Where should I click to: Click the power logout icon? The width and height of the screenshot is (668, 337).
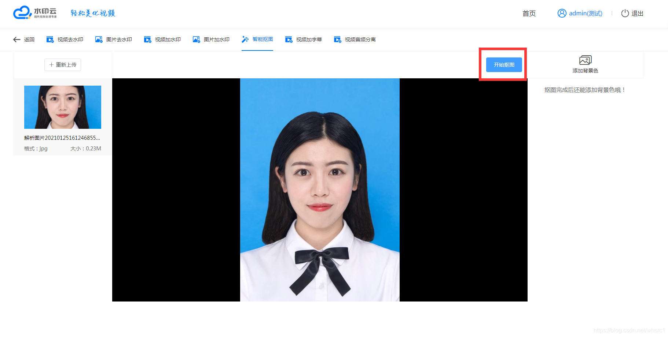(x=625, y=13)
